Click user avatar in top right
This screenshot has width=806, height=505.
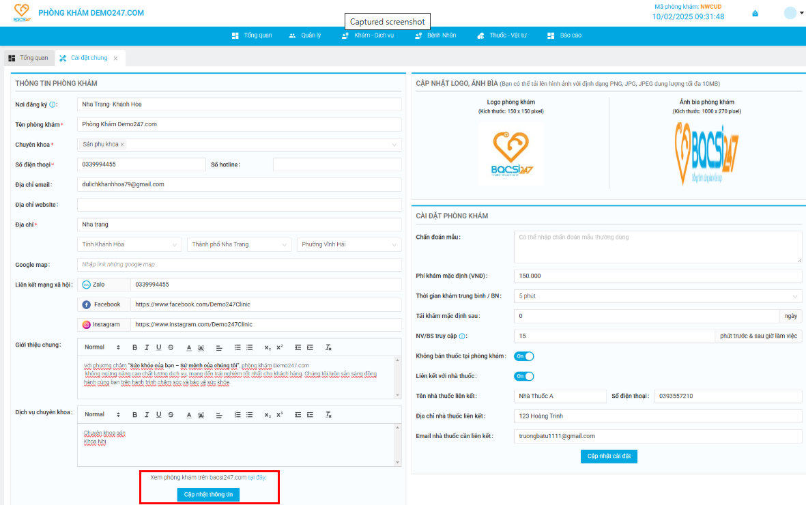(x=790, y=13)
